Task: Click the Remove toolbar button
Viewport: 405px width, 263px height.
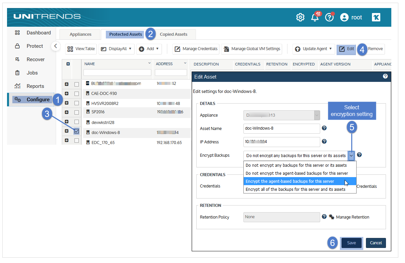Action: point(376,49)
